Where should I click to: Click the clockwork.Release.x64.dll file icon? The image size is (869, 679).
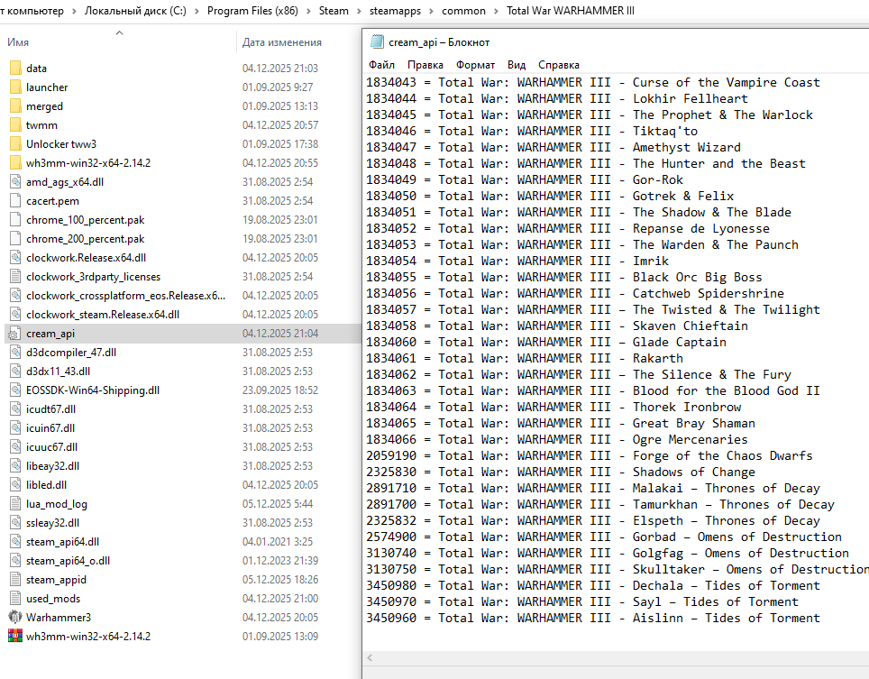15,258
